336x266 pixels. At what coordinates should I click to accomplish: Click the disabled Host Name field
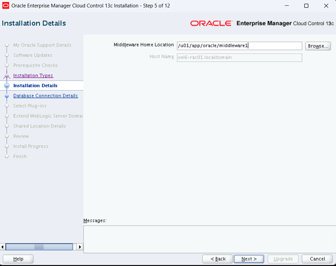239,57
